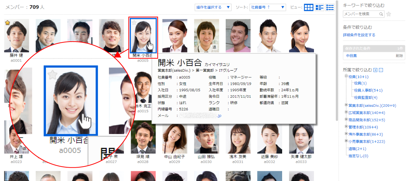This screenshot has height=181, width=408.
Task: Switch to the compact bulleted list view icon
Action: click(x=330, y=7)
